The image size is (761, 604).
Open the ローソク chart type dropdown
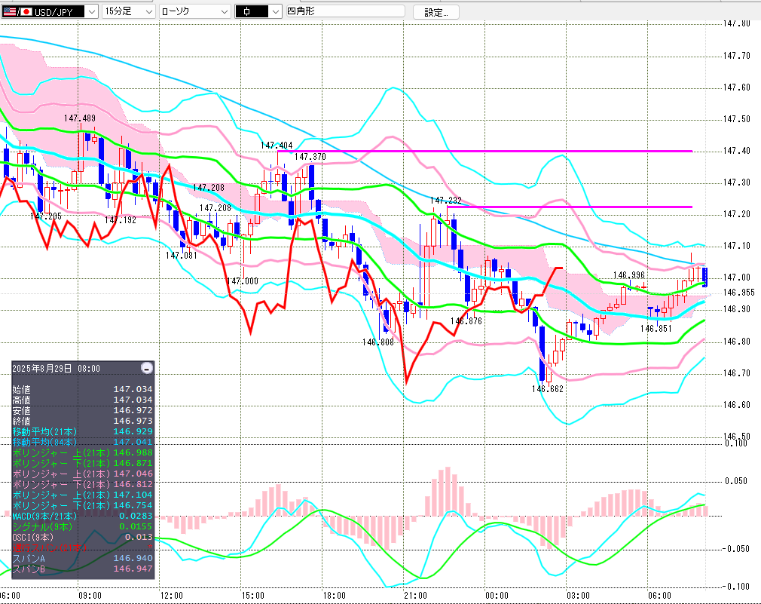click(x=194, y=11)
